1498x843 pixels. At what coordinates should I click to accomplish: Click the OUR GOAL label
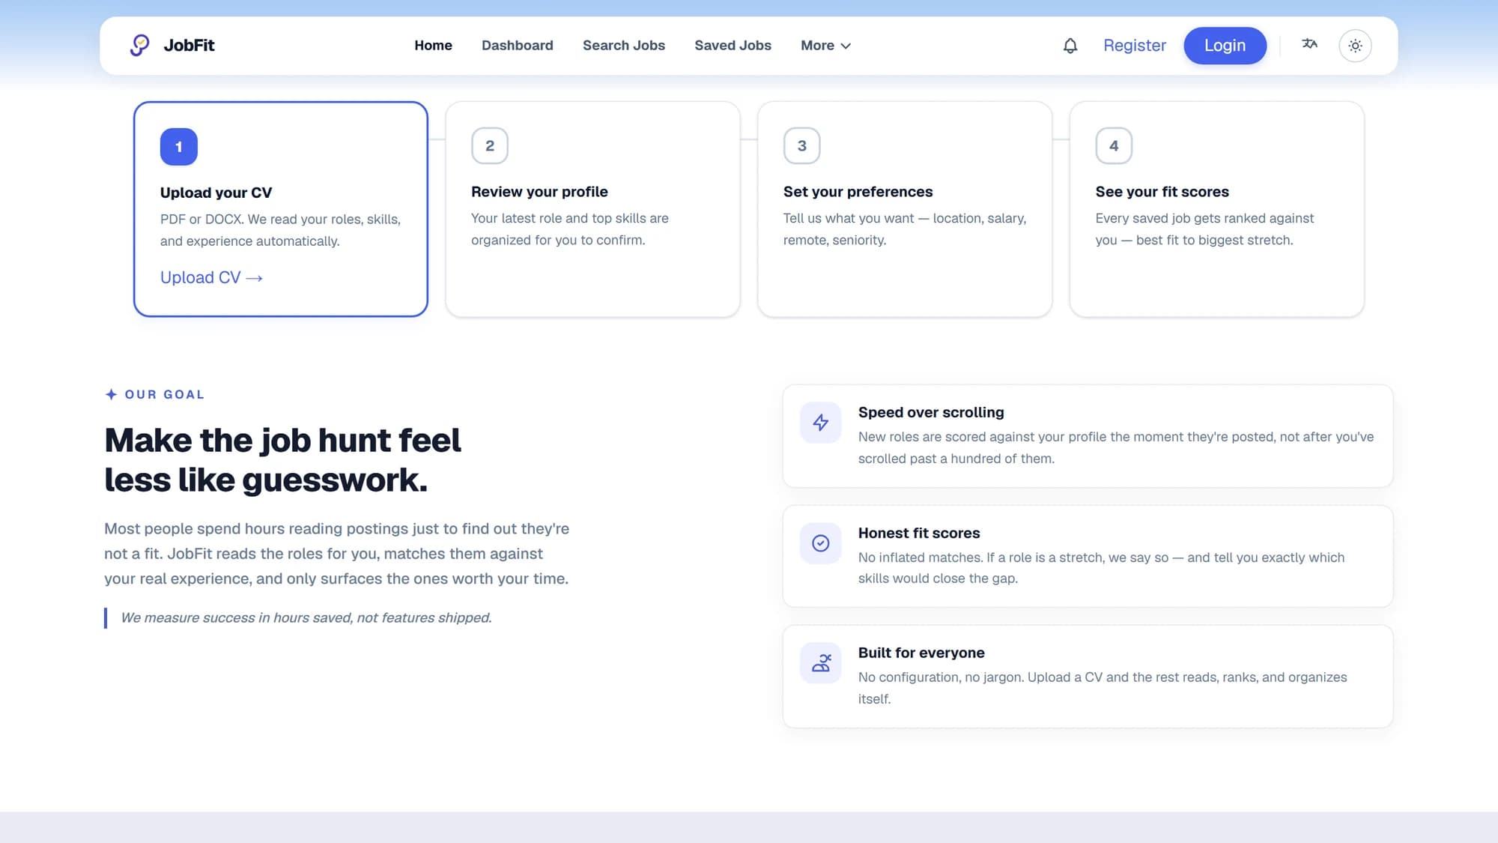tap(164, 394)
